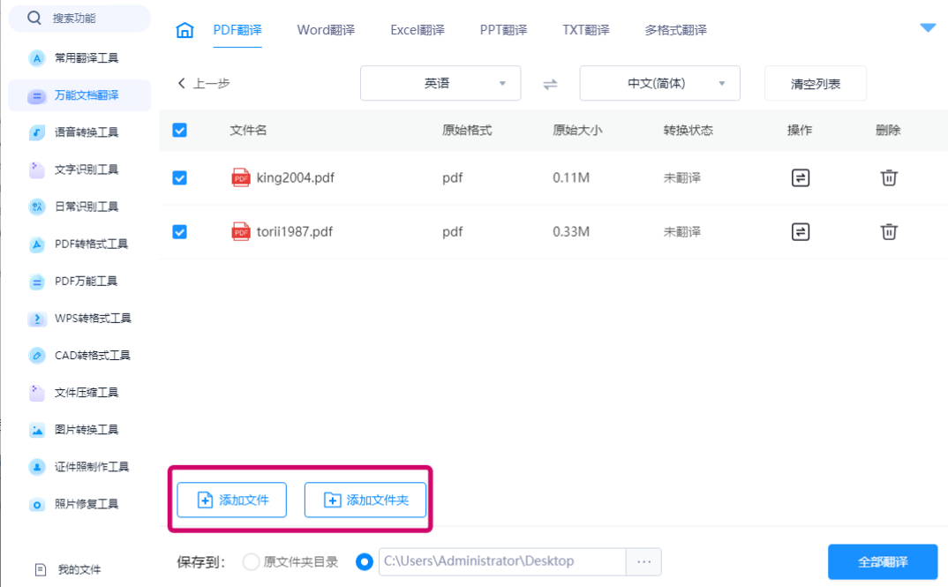Uncheck the king2004.pdf row checkbox
The height and width of the screenshot is (587, 948).
[179, 177]
